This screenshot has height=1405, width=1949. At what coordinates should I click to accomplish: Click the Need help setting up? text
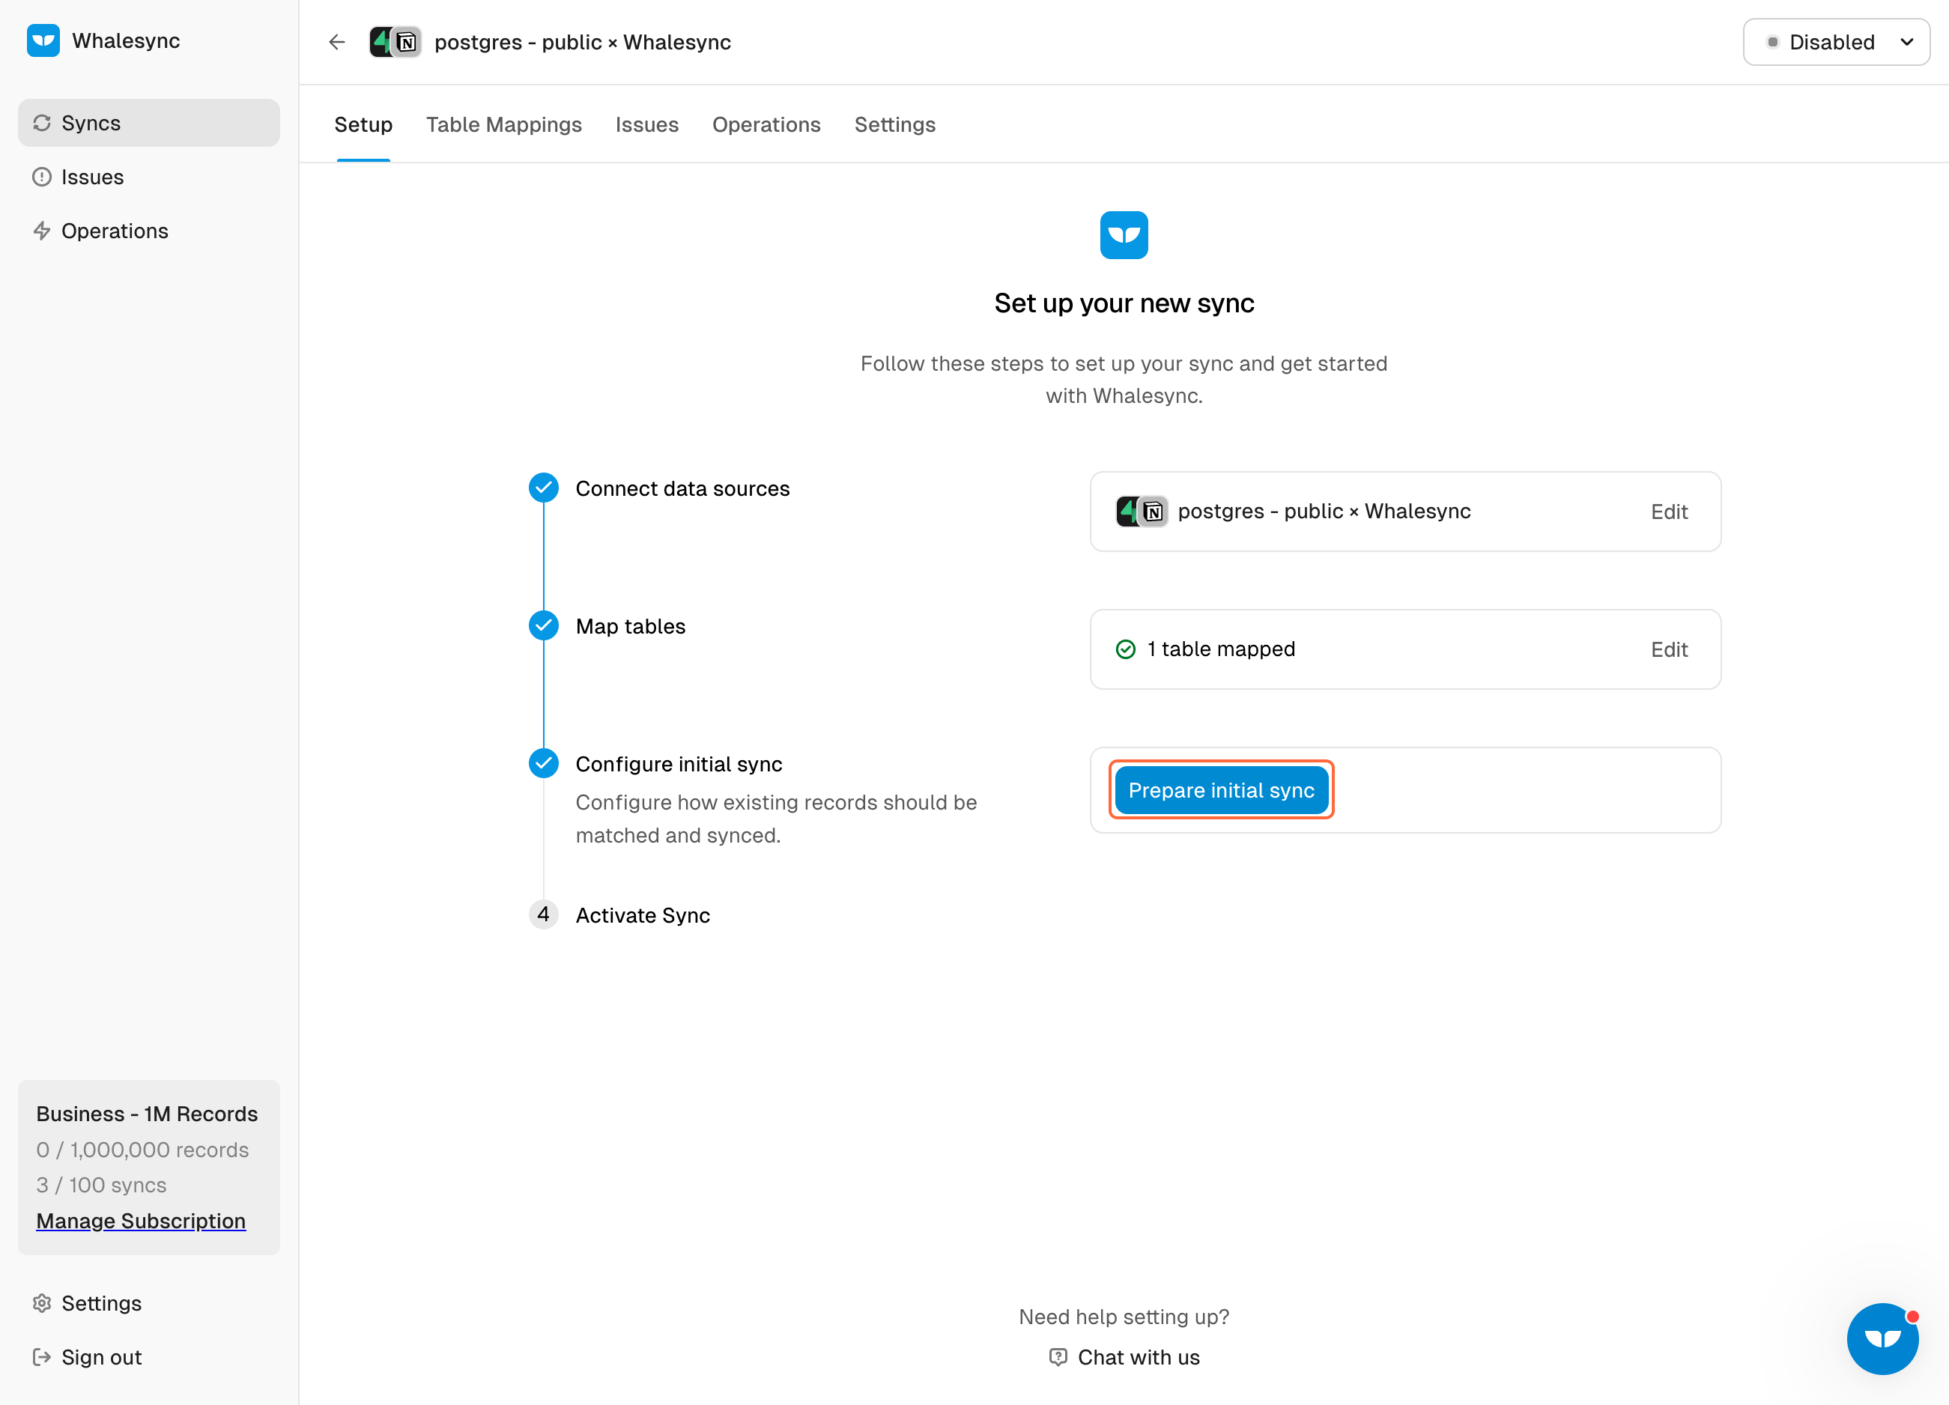point(1124,1317)
